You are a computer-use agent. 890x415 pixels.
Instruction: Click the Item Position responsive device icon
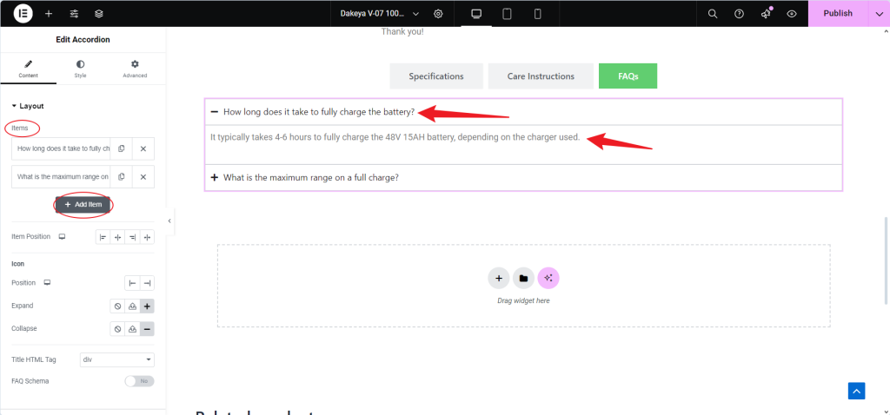point(62,236)
